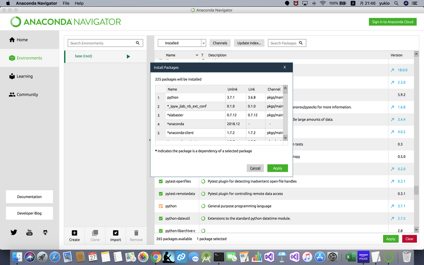Open the File menu in menu bar
The image size is (424, 265).
point(66,3)
